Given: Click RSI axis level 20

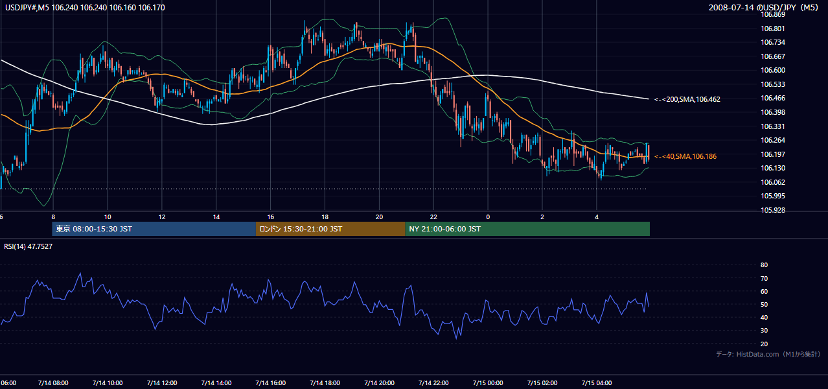Looking at the screenshot, I should click(x=764, y=344).
